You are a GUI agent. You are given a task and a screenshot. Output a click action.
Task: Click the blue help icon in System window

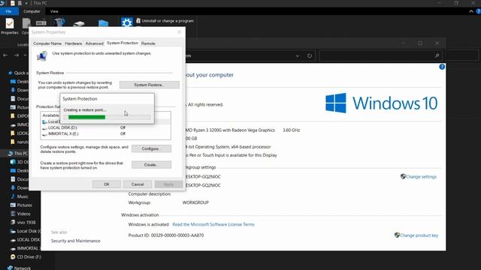[442, 67]
